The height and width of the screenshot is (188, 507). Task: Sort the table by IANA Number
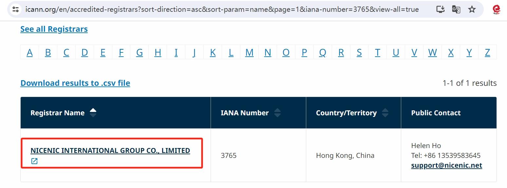pyautogui.click(x=277, y=113)
